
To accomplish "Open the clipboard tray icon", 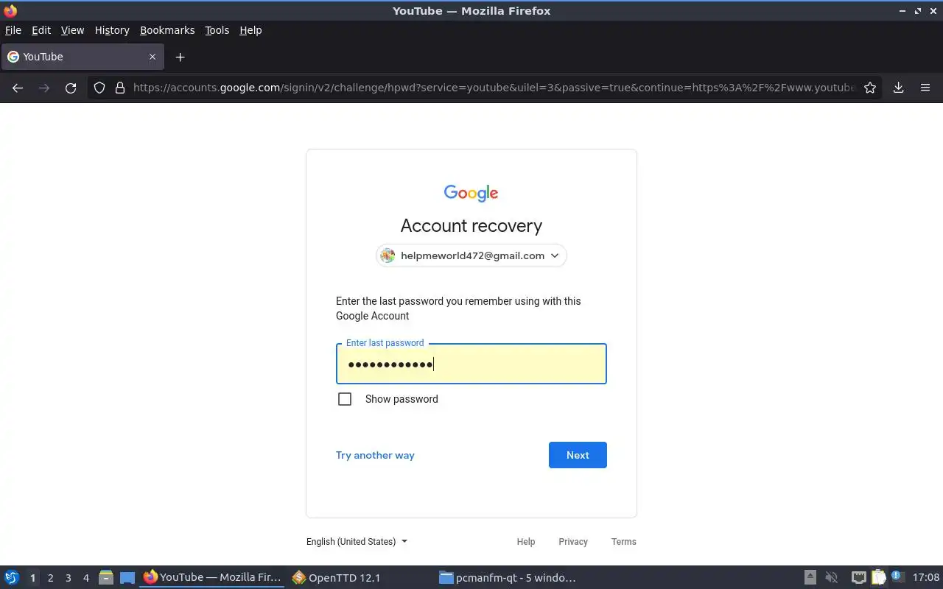I will click(x=878, y=577).
